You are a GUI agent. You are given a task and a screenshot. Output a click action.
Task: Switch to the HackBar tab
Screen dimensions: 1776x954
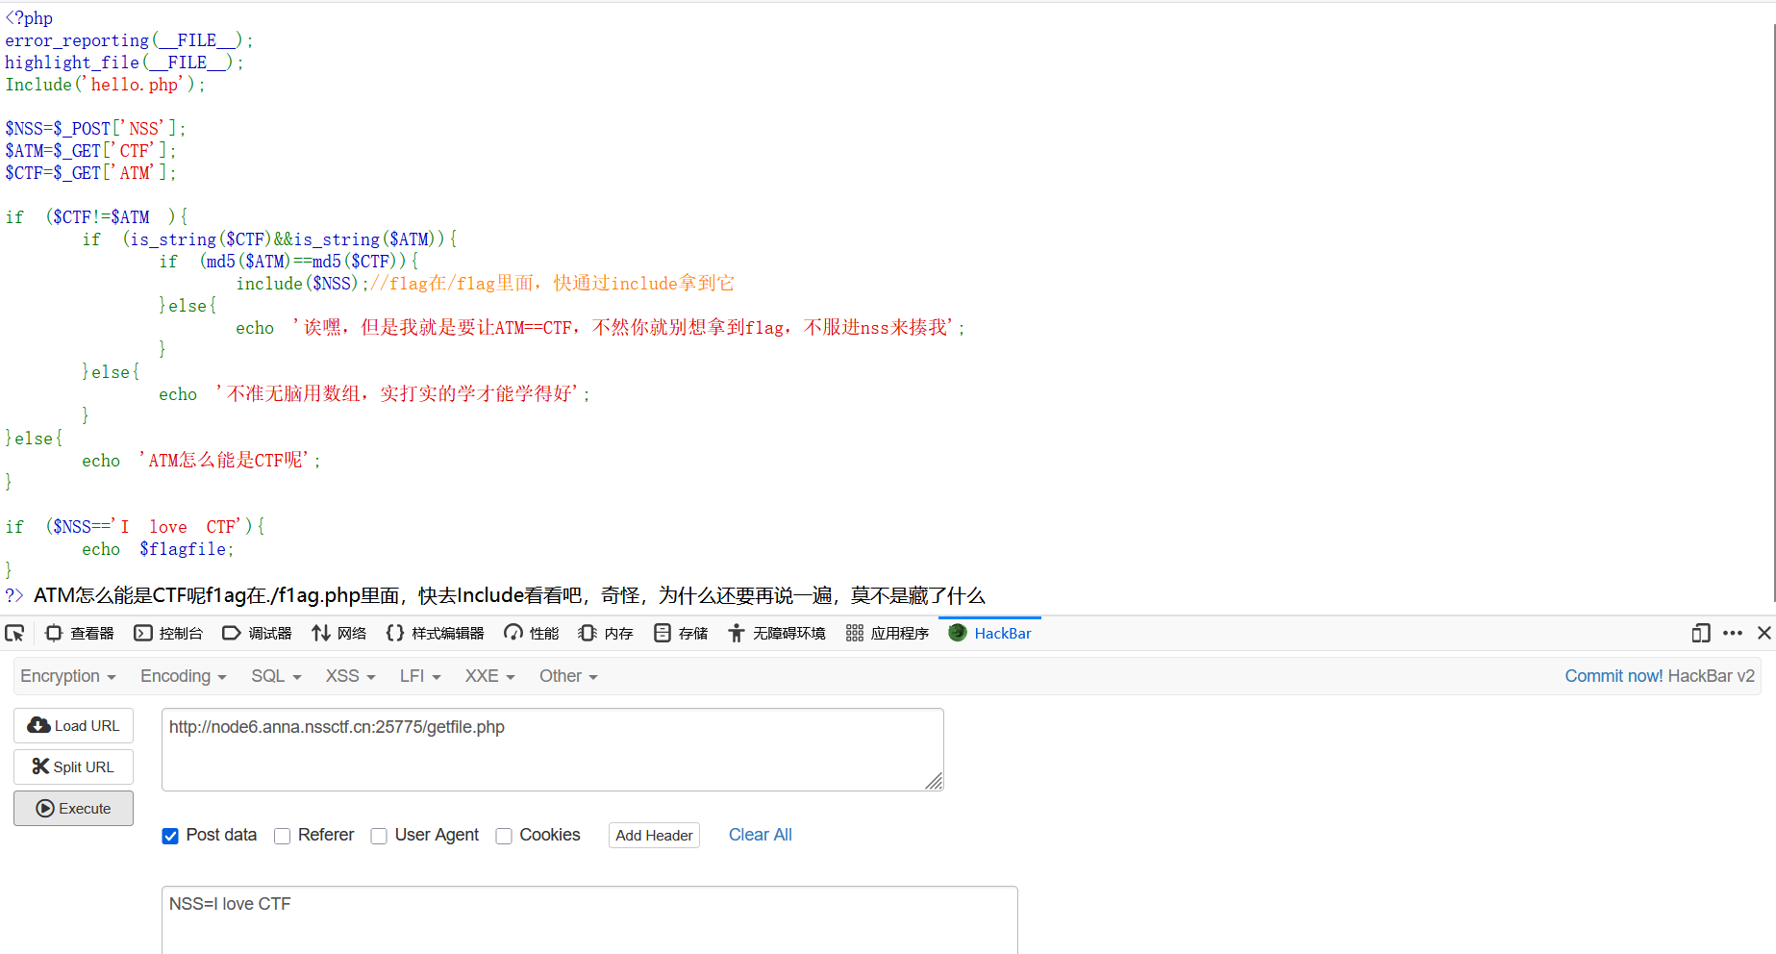click(989, 633)
